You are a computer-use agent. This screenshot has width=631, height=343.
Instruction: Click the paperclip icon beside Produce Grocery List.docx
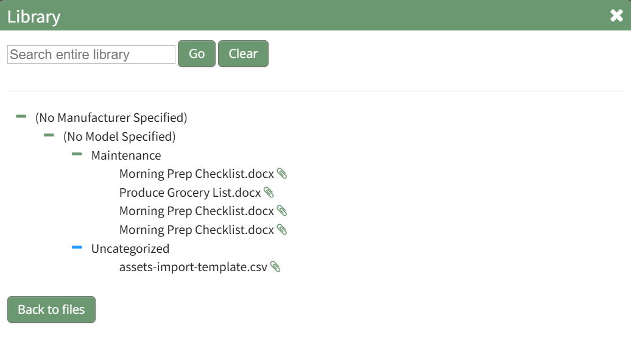269,193
